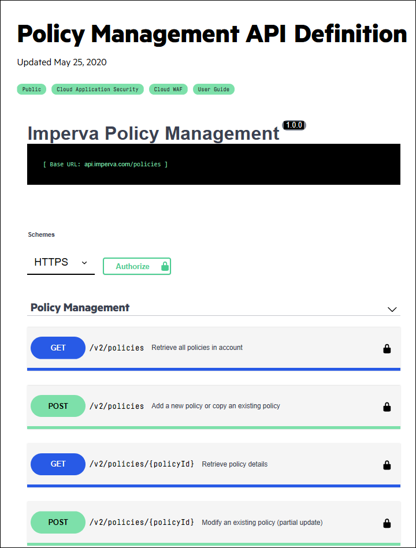
Task: Select the Public tag
Action: point(32,90)
